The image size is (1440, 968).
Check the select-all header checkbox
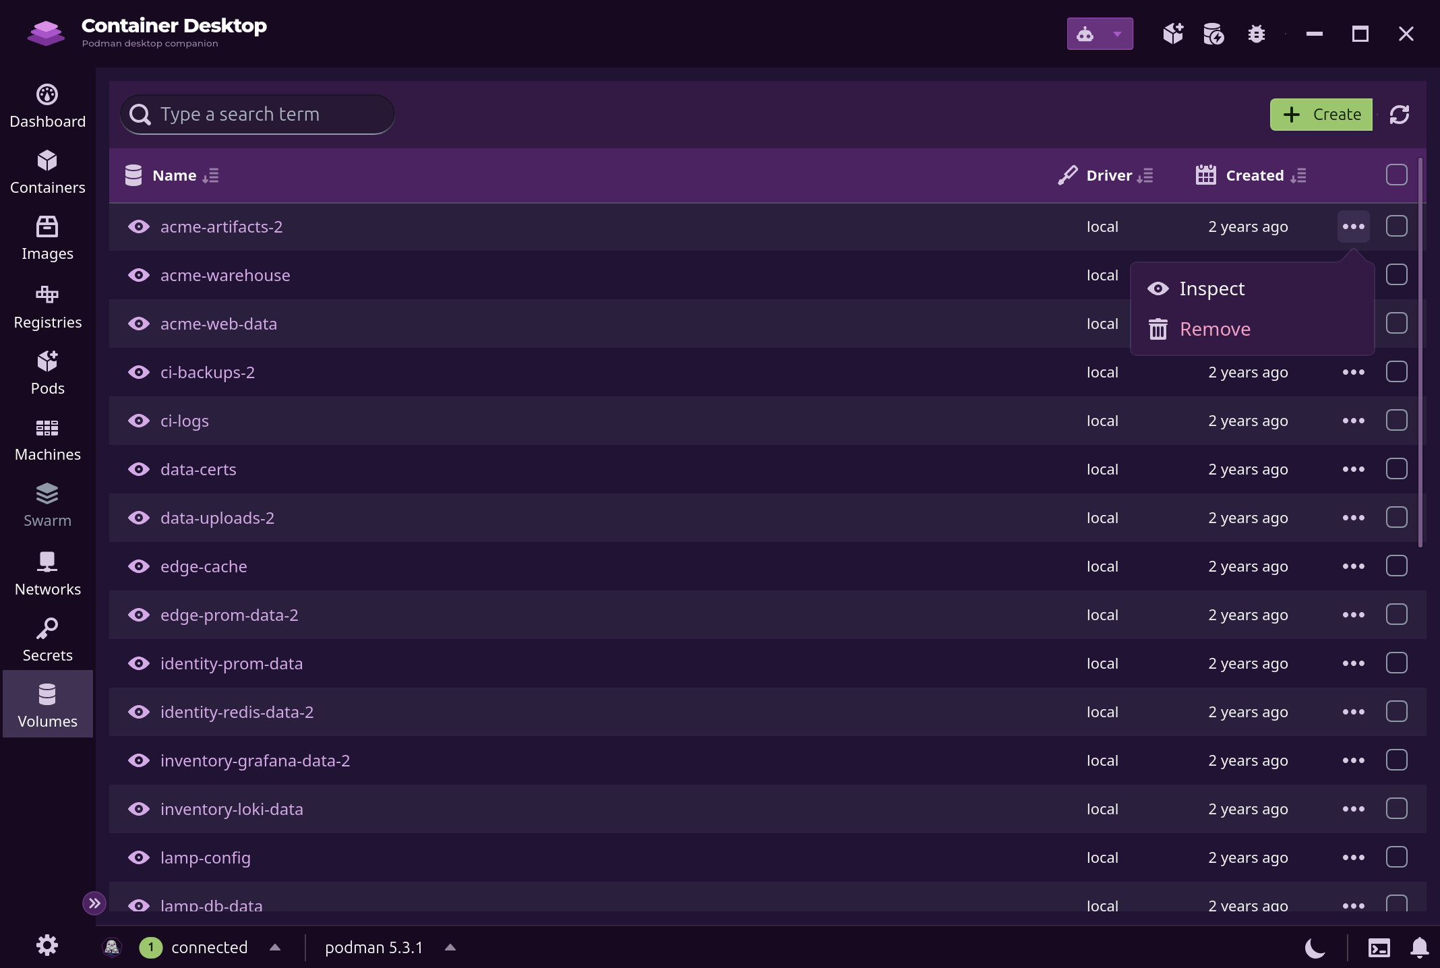pyautogui.click(x=1397, y=175)
